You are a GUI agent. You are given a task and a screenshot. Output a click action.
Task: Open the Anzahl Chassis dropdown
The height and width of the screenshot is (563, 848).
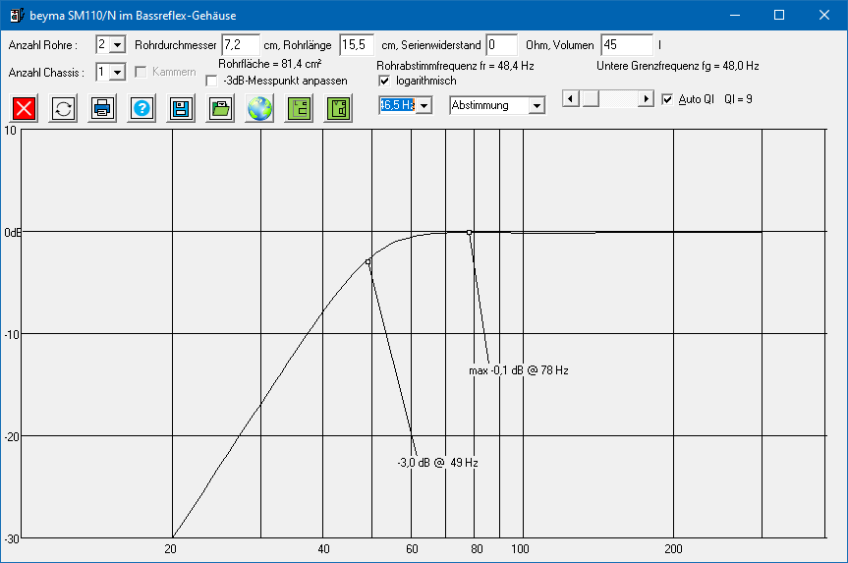[x=117, y=72]
